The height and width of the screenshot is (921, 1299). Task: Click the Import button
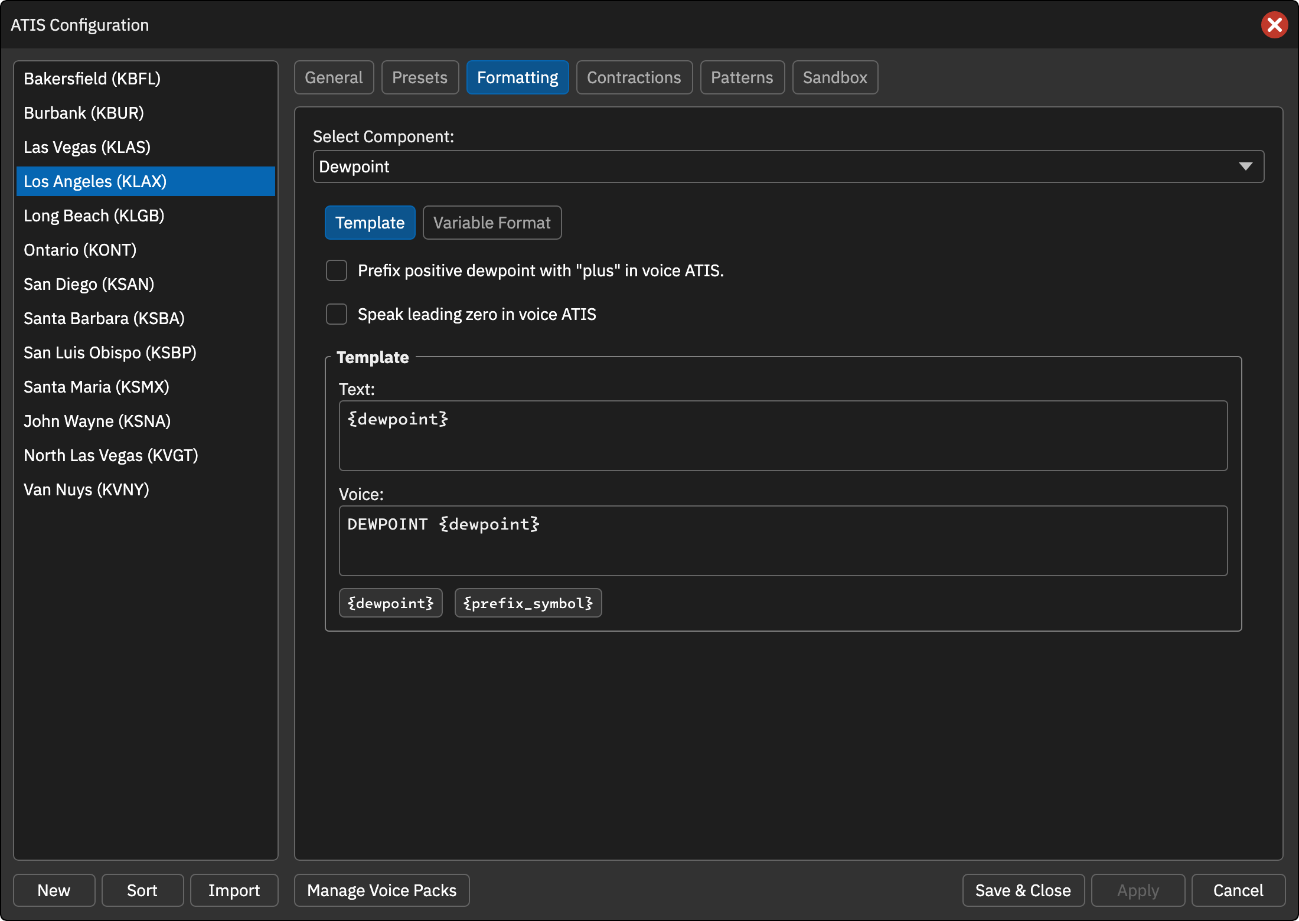point(234,890)
